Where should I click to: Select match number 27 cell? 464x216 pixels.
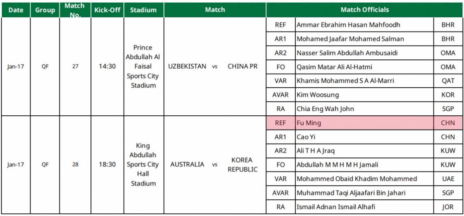(x=75, y=66)
